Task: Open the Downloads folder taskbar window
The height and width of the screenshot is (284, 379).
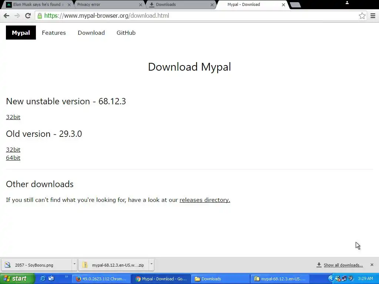Action: [221, 279]
